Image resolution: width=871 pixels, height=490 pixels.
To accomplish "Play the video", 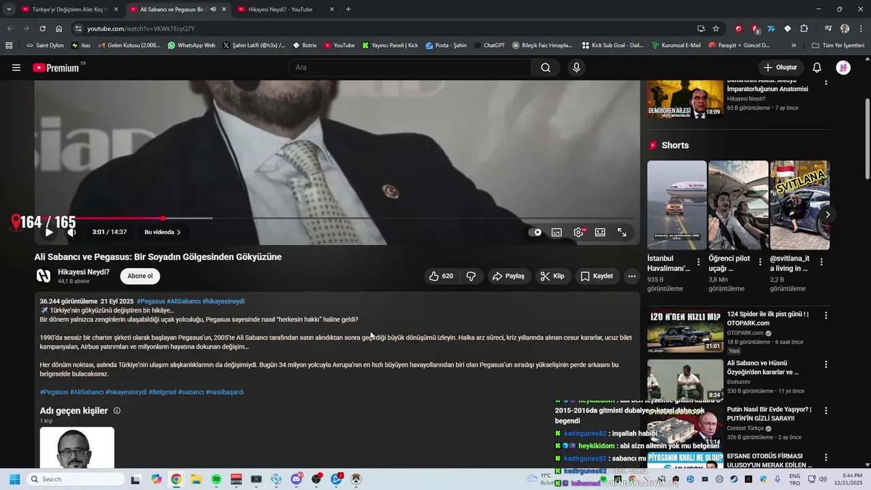I will (x=49, y=232).
